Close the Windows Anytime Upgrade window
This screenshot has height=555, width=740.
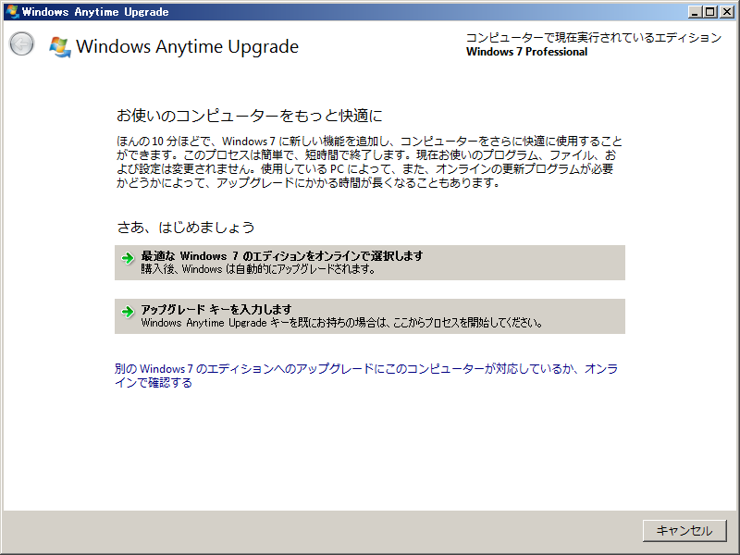[x=726, y=11]
